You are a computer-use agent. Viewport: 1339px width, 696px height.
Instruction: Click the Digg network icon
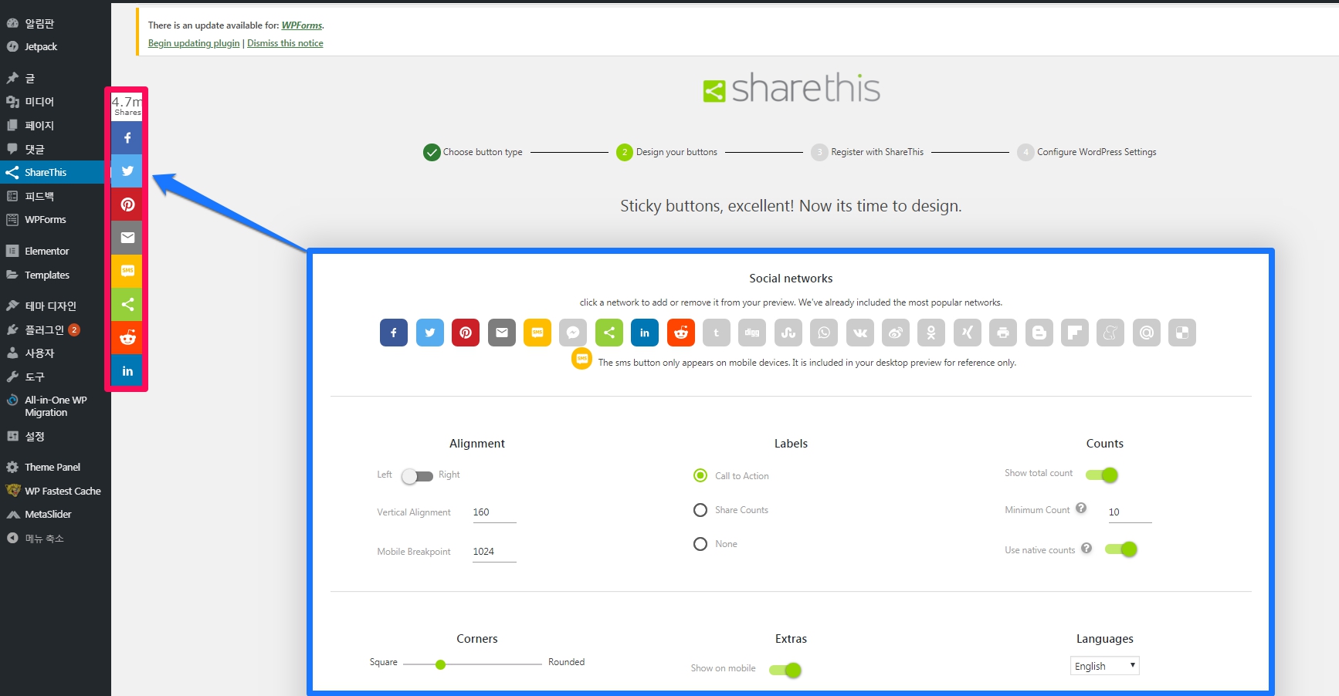click(x=752, y=333)
